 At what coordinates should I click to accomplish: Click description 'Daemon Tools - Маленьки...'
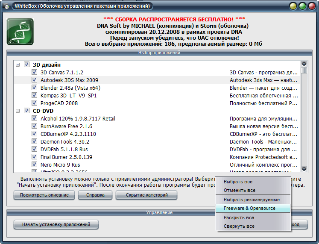click(x=263, y=141)
